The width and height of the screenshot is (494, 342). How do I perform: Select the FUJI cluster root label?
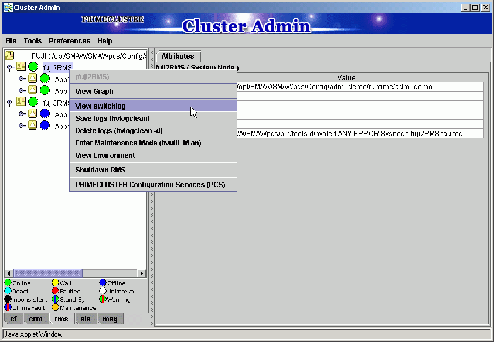(89, 56)
